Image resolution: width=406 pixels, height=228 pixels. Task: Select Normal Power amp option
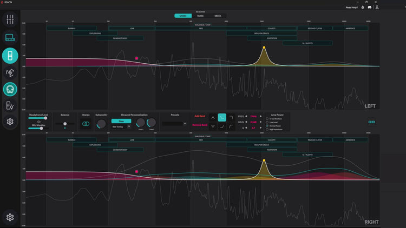(267, 126)
